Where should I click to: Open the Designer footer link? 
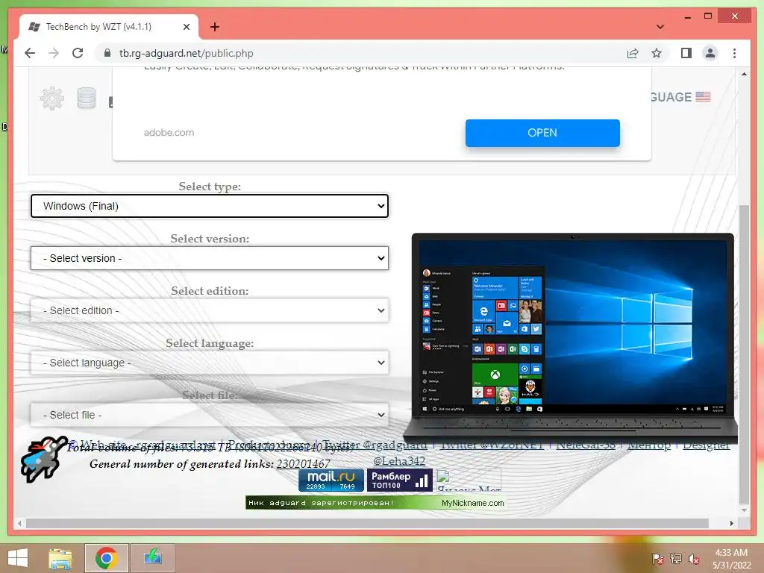coord(706,445)
